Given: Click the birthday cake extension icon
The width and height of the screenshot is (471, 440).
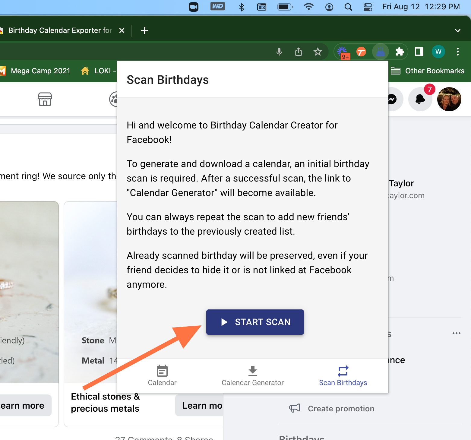Looking at the screenshot, I should pyautogui.click(x=380, y=52).
